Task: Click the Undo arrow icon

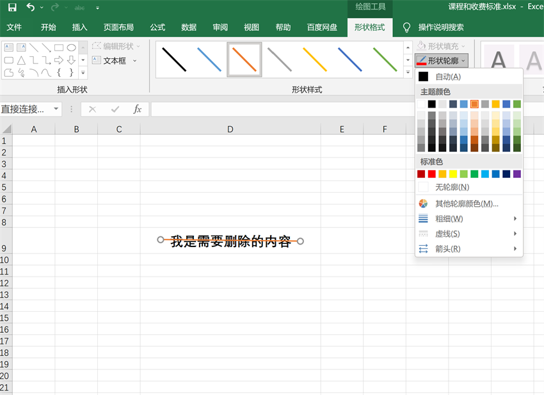Action: point(31,8)
